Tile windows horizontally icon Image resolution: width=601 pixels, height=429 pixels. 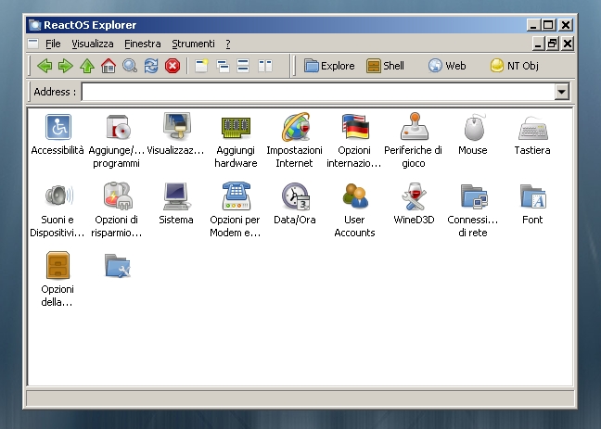click(243, 66)
